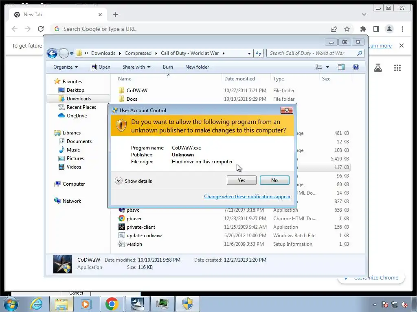Go back in Explorer window
This screenshot has width=417, height=312.
click(x=53, y=53)
